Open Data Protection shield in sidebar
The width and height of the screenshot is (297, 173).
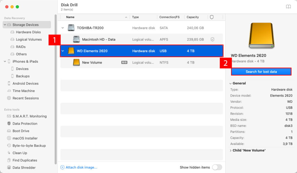(x=9, y=124)
